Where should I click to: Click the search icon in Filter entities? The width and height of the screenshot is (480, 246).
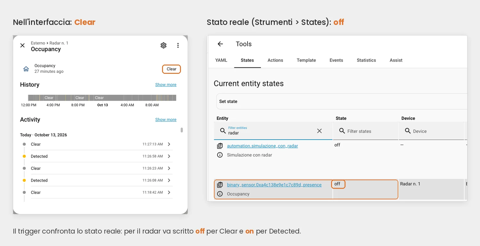(223, 131)
